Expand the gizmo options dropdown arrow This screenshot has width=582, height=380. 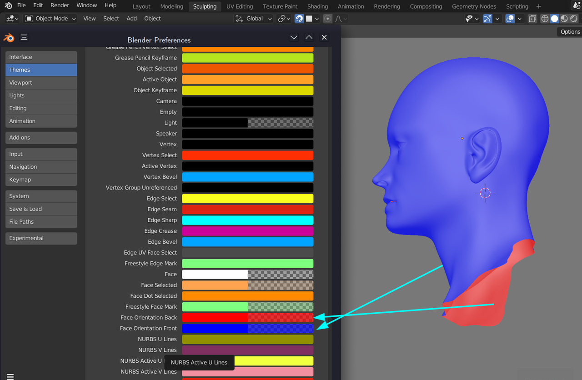click(x=497, y=19)
